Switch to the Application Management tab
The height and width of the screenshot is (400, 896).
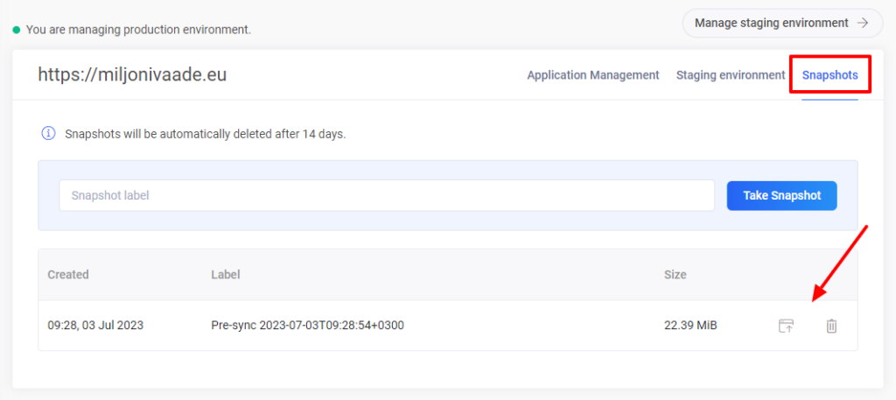tap(593, 75)
